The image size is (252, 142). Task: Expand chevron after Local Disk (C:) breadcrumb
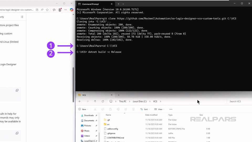pyautogui.click(x=150, y=101)
